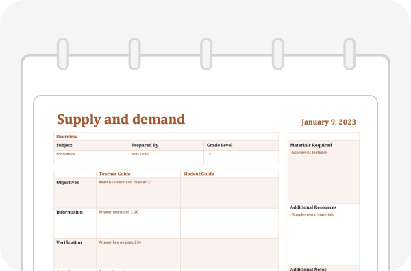The height and width of the screenshot is (271, 411).
Task: Click the 'Ares Grau' cell
Action: click(x=140, y=154)
